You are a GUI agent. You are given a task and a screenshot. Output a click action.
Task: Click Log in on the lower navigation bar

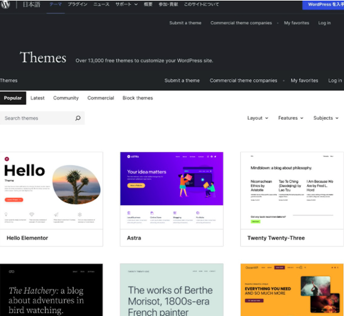[x=335, y=81]
